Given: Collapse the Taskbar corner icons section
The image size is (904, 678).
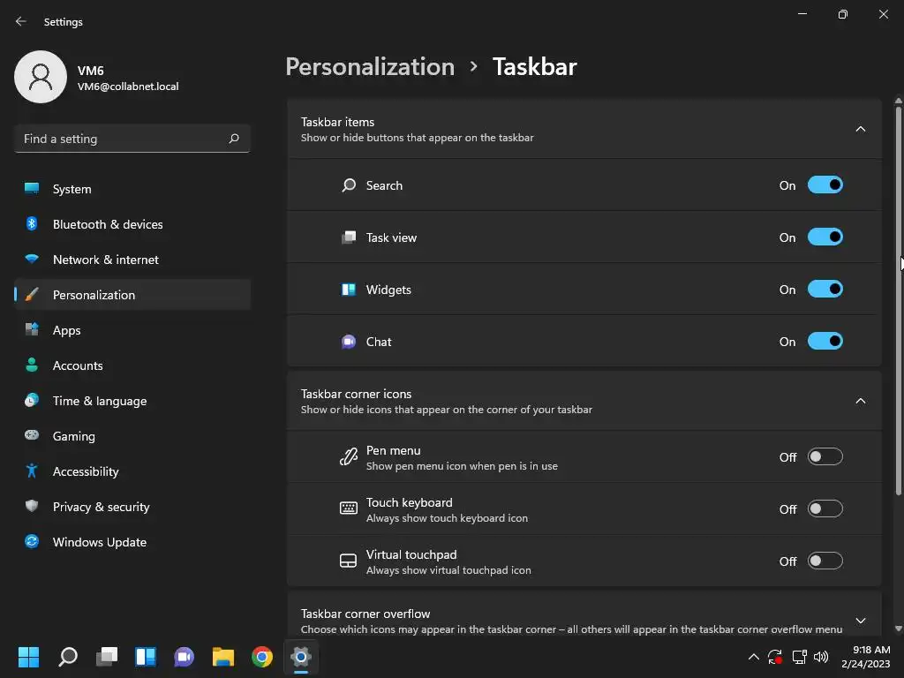Looking at the screenshot, I should 860,401.
